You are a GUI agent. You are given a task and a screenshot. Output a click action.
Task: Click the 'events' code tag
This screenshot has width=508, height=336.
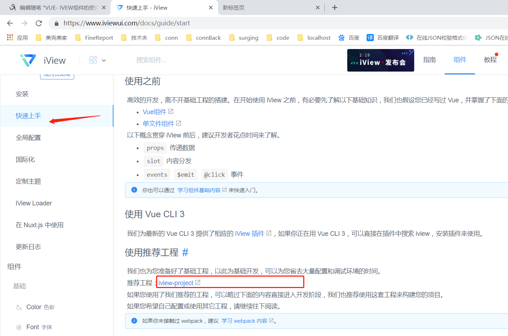(157, 175)
